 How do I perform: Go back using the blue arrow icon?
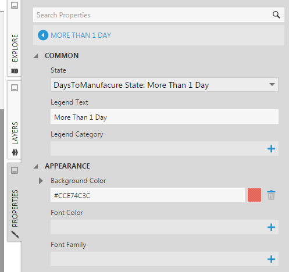(x=43, y=35)
